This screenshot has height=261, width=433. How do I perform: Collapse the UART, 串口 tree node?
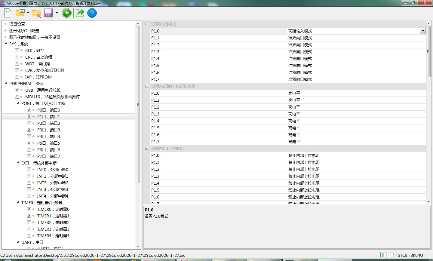pyautogui.click(x=18, y=242)
